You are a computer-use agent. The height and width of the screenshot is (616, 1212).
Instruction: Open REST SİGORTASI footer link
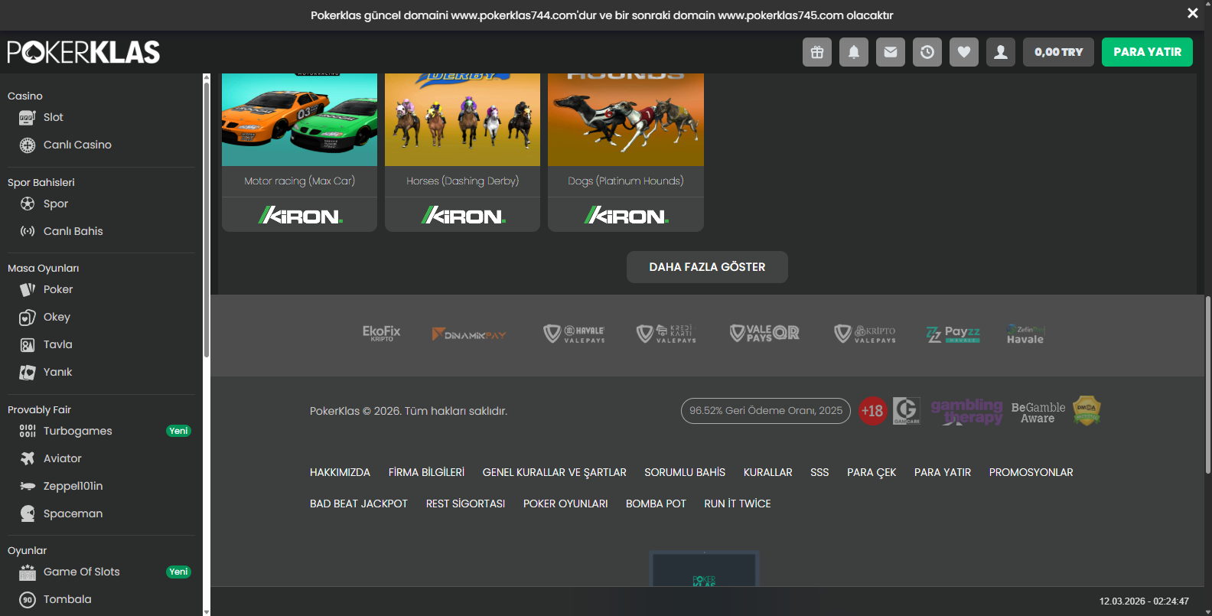pos(465,504)
